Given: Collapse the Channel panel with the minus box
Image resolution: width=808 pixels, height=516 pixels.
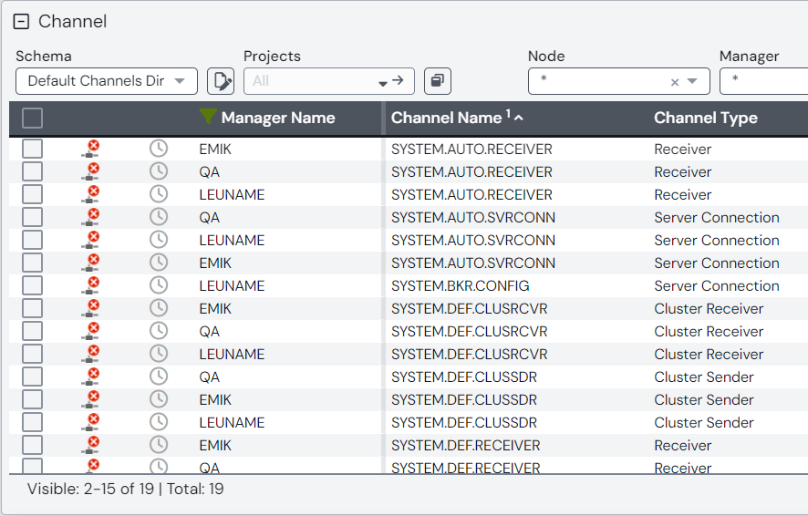Looking at the screenshot, I should point(21,22).
